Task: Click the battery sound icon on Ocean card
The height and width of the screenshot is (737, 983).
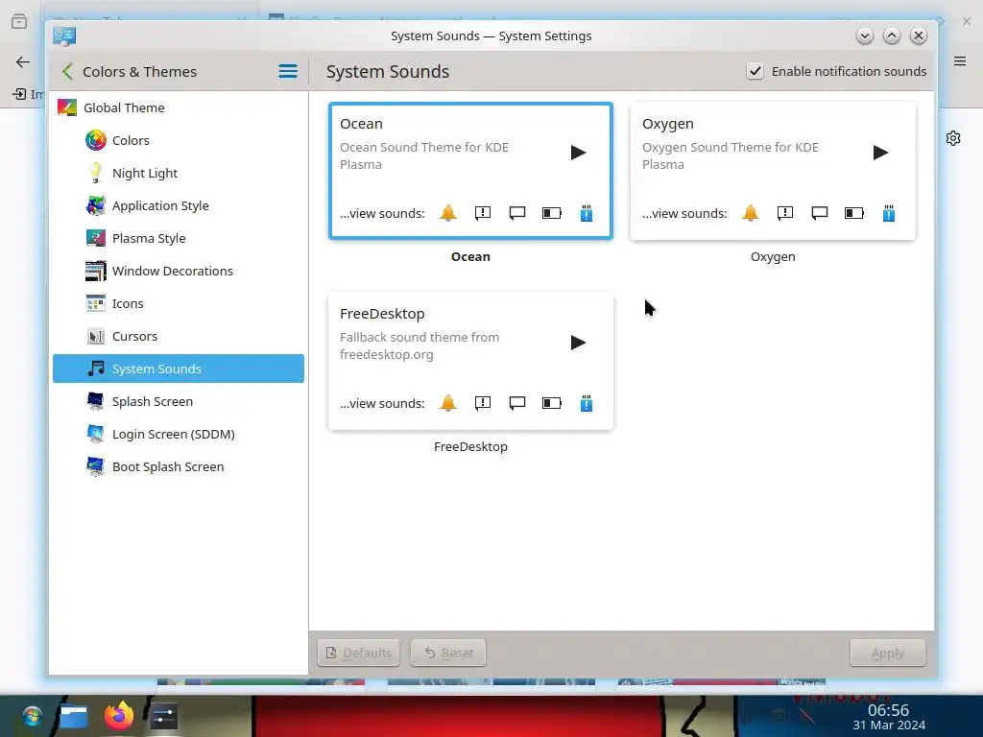Action: tap(552, 213)
